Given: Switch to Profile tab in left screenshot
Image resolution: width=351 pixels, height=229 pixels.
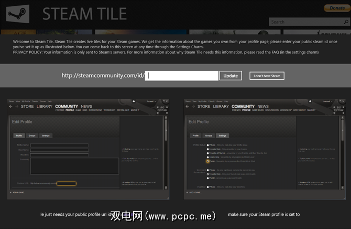Looking at the screenshot, I should 19,136.
